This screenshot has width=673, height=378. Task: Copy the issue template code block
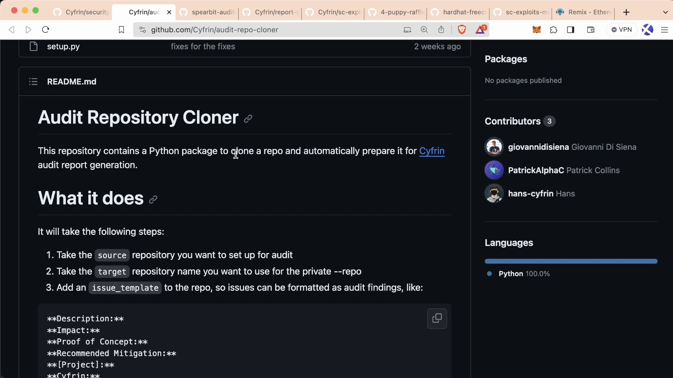click(x=437, y=318)
